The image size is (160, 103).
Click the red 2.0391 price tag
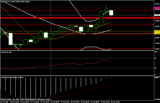tap(157, 18)
